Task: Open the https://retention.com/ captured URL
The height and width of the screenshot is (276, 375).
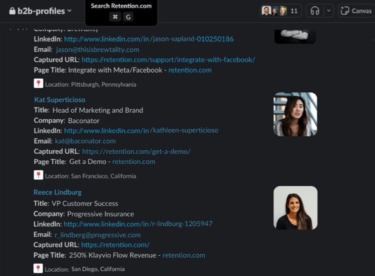Action: point(115,245)
